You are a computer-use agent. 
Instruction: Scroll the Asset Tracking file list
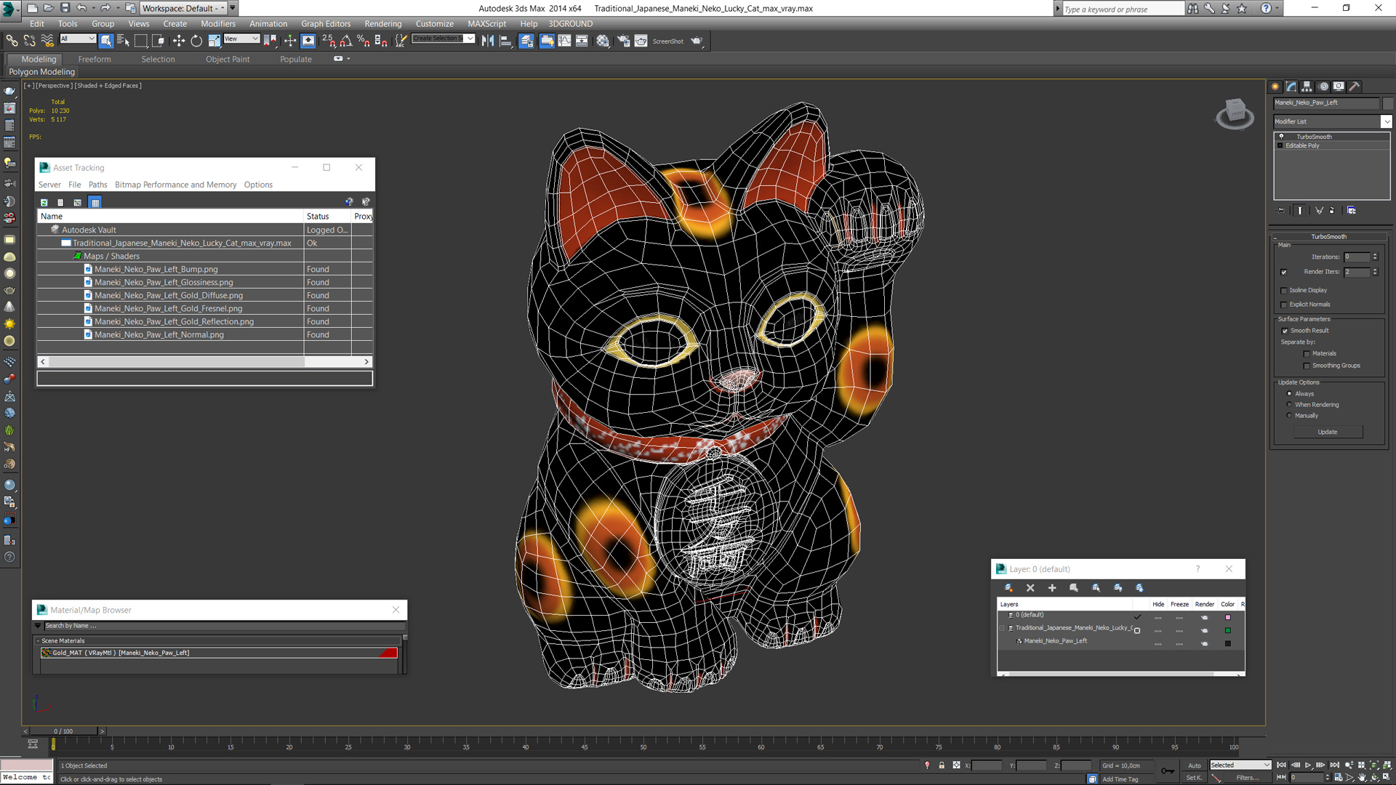click(x=204, y=361)
